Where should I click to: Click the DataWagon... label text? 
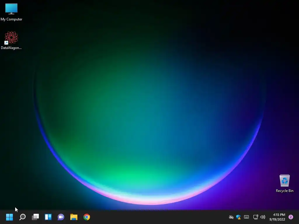pos(11,48)
